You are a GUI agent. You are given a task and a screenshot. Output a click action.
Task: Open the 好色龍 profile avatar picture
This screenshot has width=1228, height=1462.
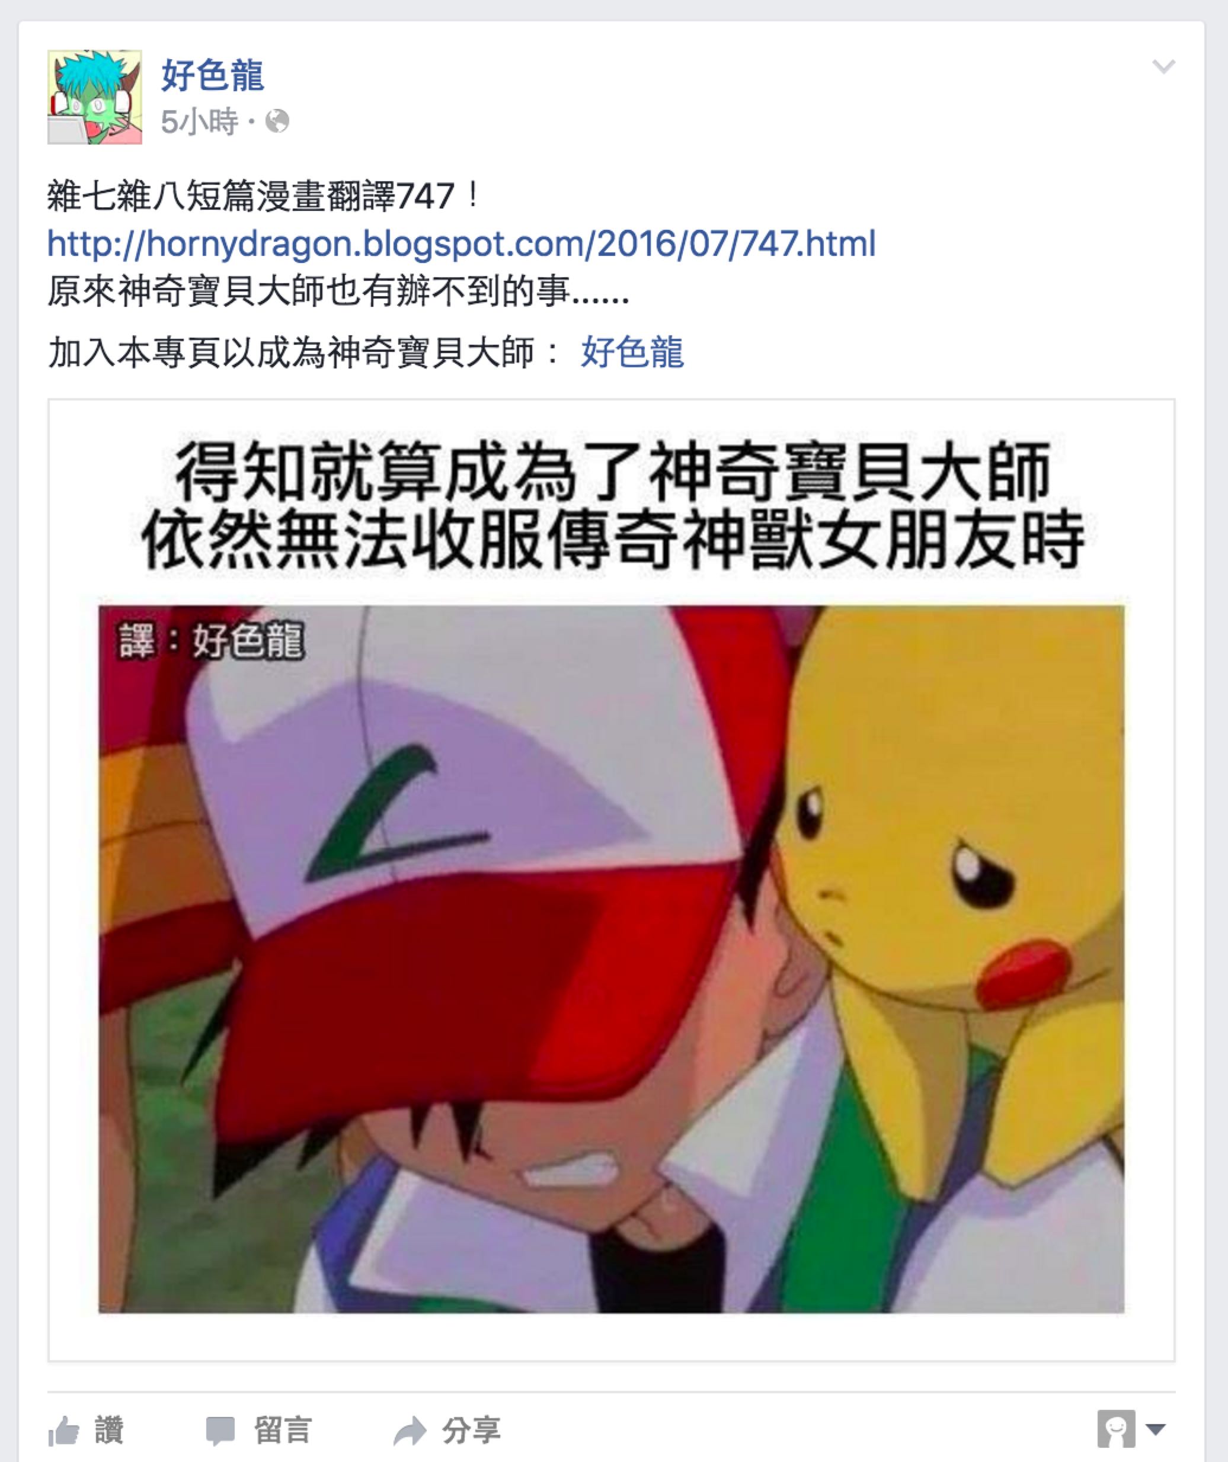pos(95,97)
